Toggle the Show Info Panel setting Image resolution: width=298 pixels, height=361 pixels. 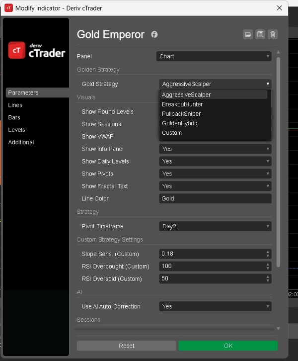pyautogui.click(x=215, y=149)
